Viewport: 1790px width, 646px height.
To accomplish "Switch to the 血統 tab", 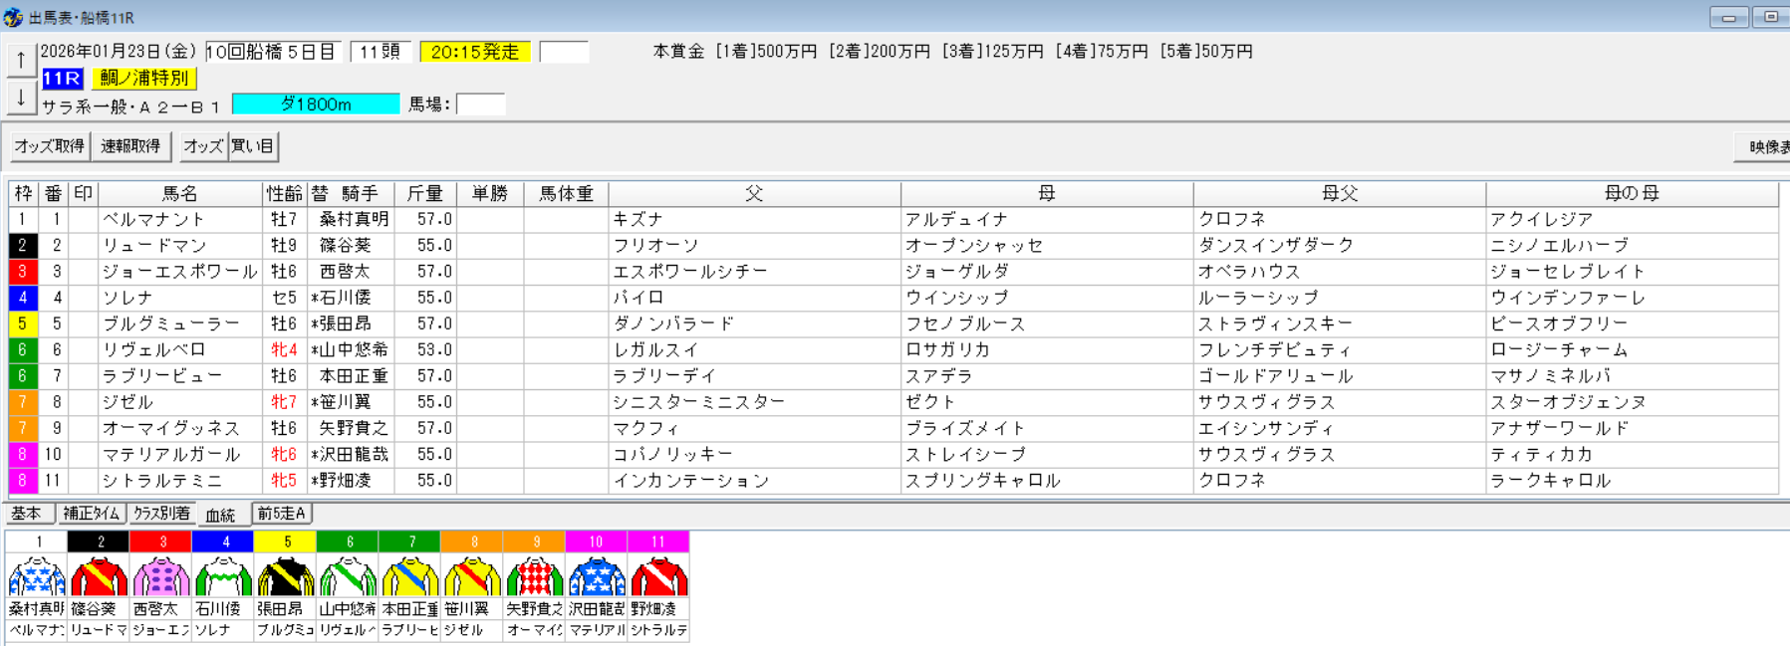I will (x=220, y=515).
